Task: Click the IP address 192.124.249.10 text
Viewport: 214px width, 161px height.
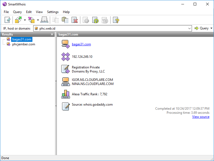Action: click(x=82, y=57)
